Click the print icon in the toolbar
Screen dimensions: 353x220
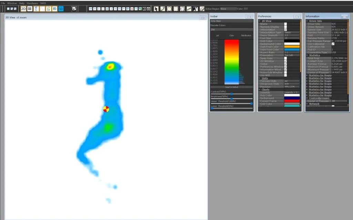tap(149, 9)
